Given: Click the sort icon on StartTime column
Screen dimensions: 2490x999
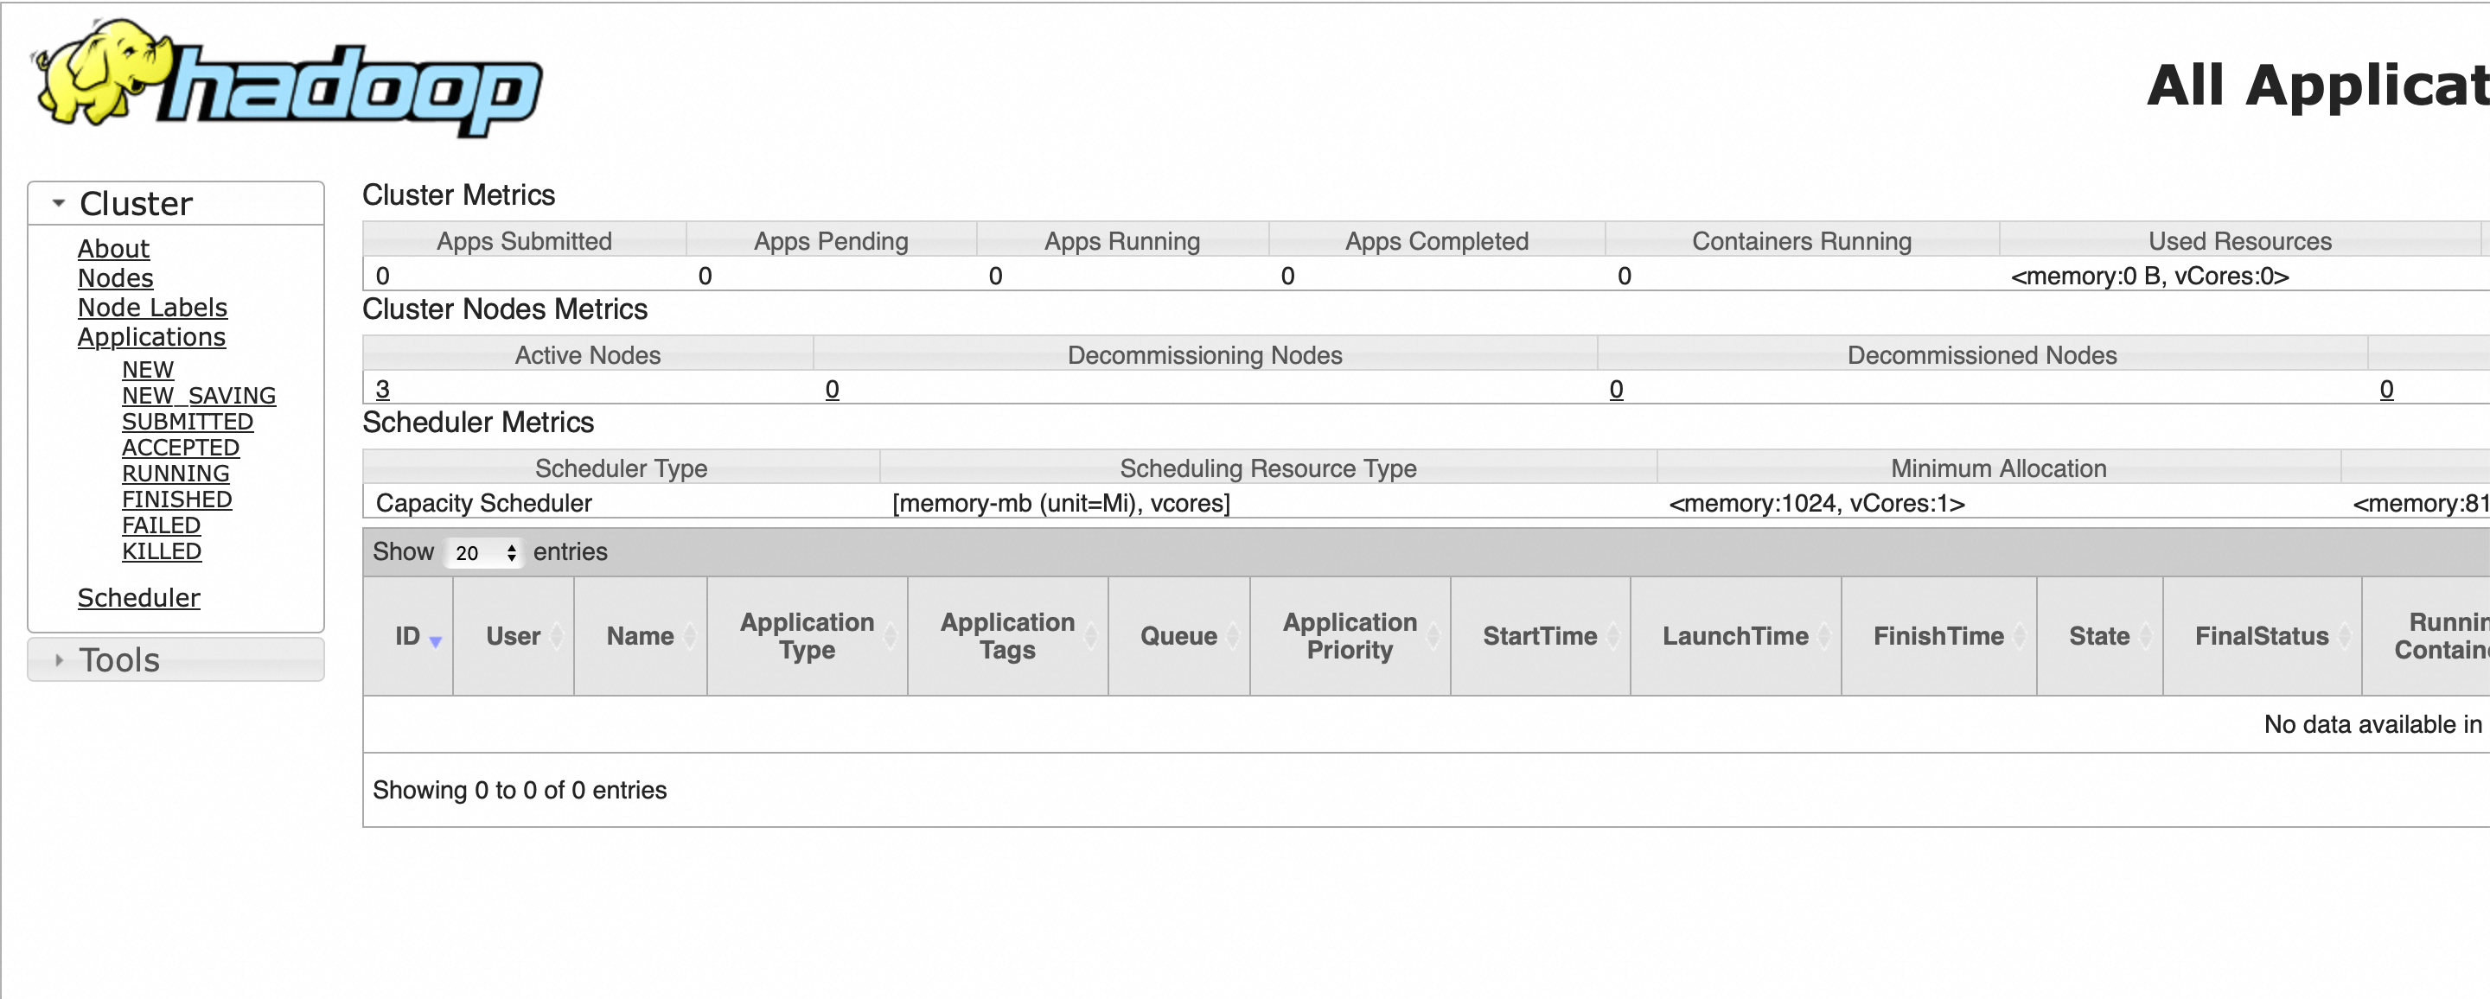Looking at the screenshot, I should point(1616,636).
